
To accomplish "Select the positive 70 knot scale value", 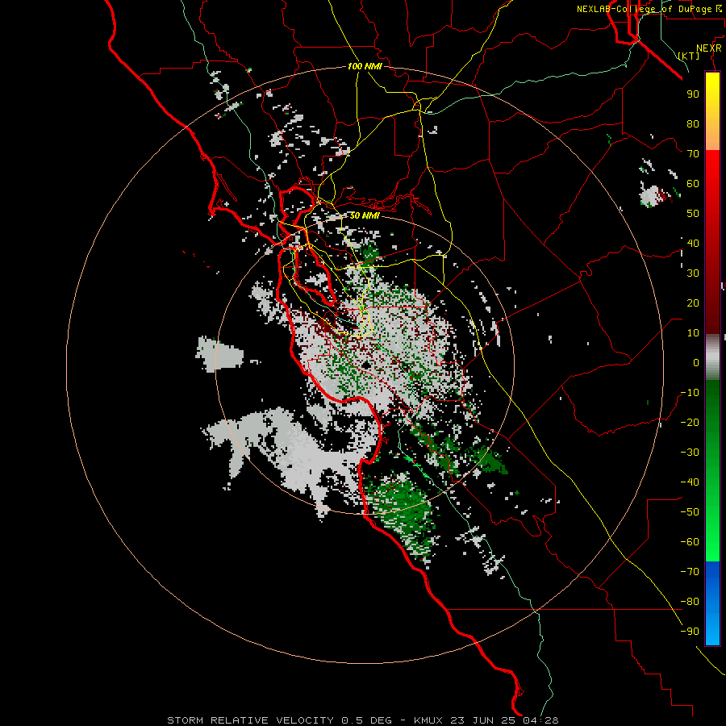I will click(693, 154).
